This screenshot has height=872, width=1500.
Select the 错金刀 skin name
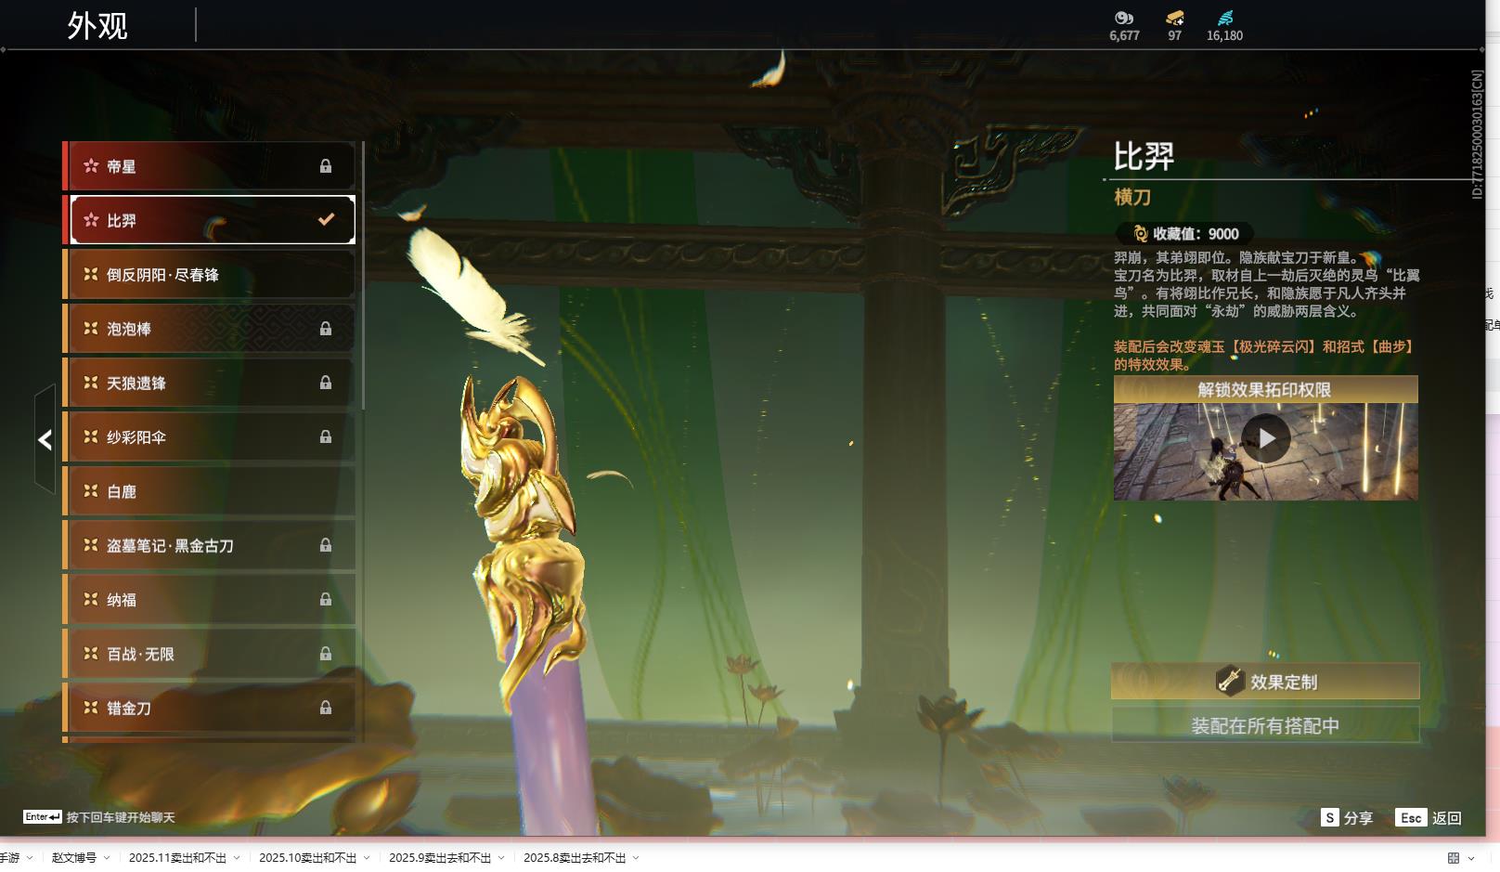[x=129, y=708]
